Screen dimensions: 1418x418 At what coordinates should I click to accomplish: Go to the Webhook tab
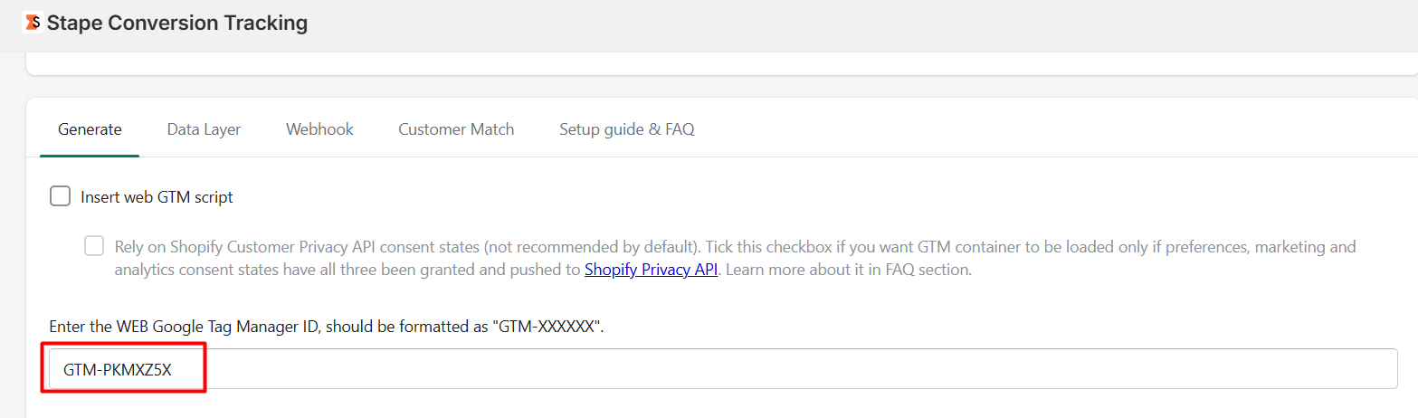pos(319,129)
